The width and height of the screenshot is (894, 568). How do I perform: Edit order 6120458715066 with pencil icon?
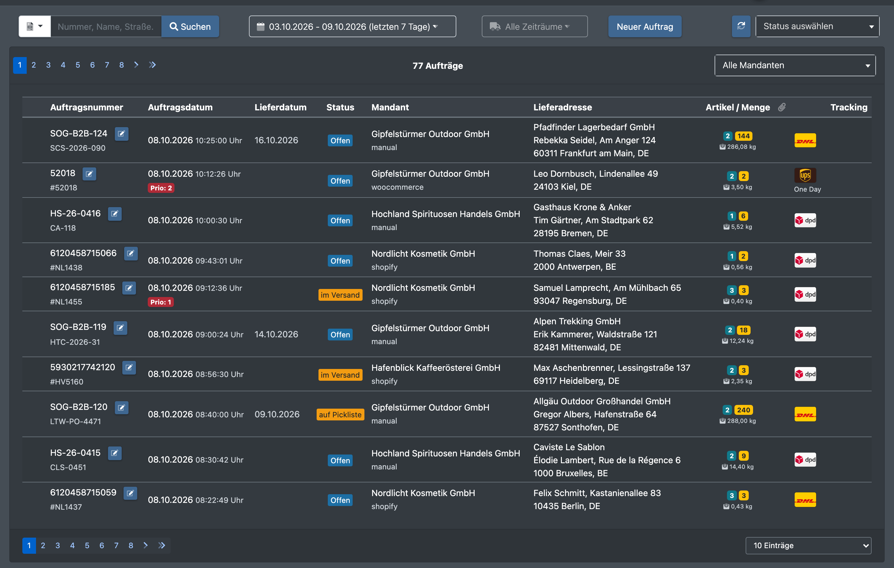pos(131,254)
